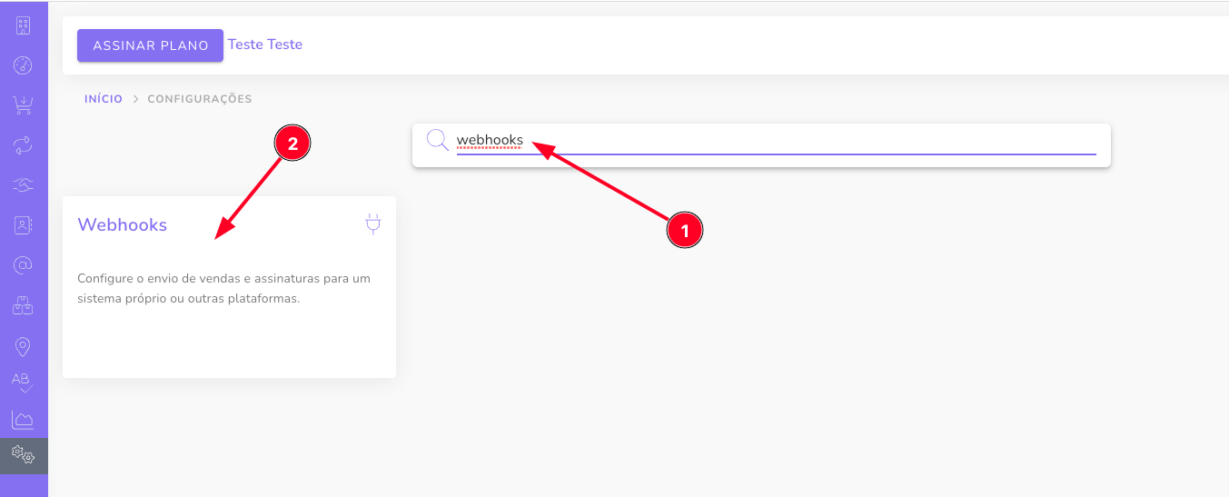Viewport: 1229px width, 497px height.
Task: Go to INÍCIO in the breadcrumb
Action: click(104, 99)
